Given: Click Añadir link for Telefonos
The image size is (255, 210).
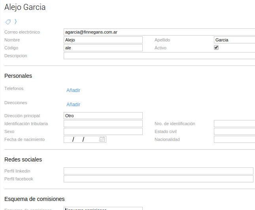Looking at the screenshot, I should click(73, 90).
